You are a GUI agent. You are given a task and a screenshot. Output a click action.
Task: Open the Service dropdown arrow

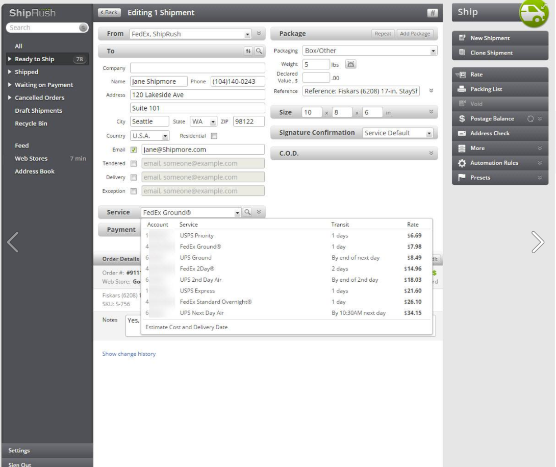(237, 212)
